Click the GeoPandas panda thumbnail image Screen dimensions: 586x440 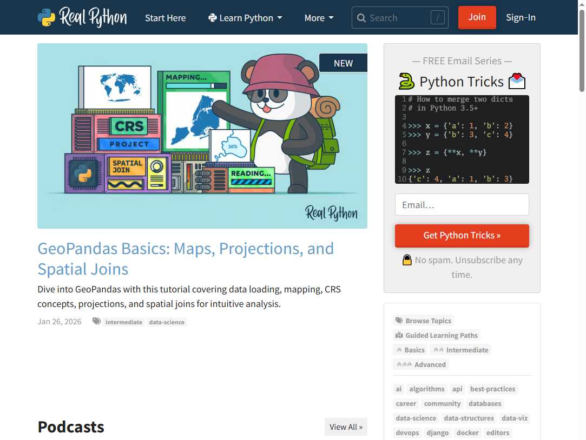pyautogui.click(x=202, y=136)
